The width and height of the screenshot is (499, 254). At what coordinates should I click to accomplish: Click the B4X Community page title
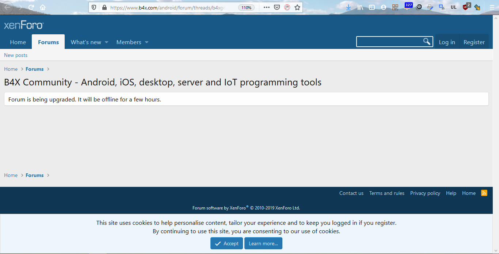163,82
